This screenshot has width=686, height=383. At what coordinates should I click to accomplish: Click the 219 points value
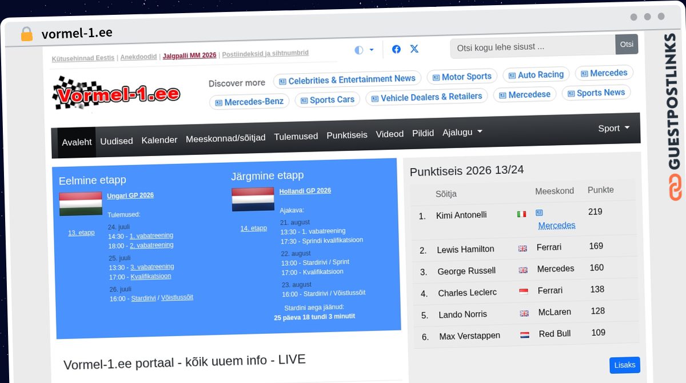click(x=595, y=212)
